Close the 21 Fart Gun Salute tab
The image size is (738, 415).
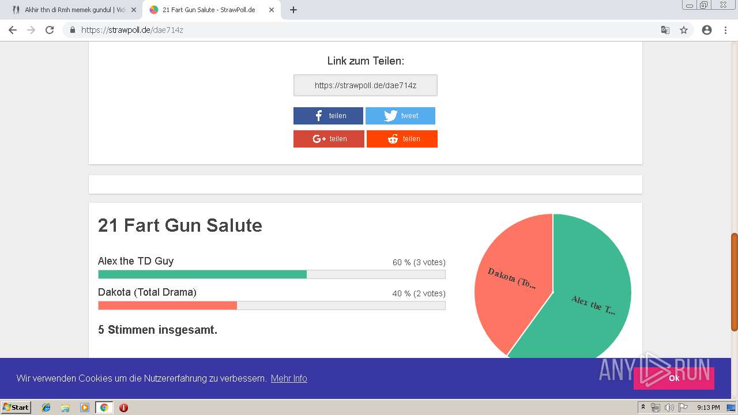coord(272,10)
